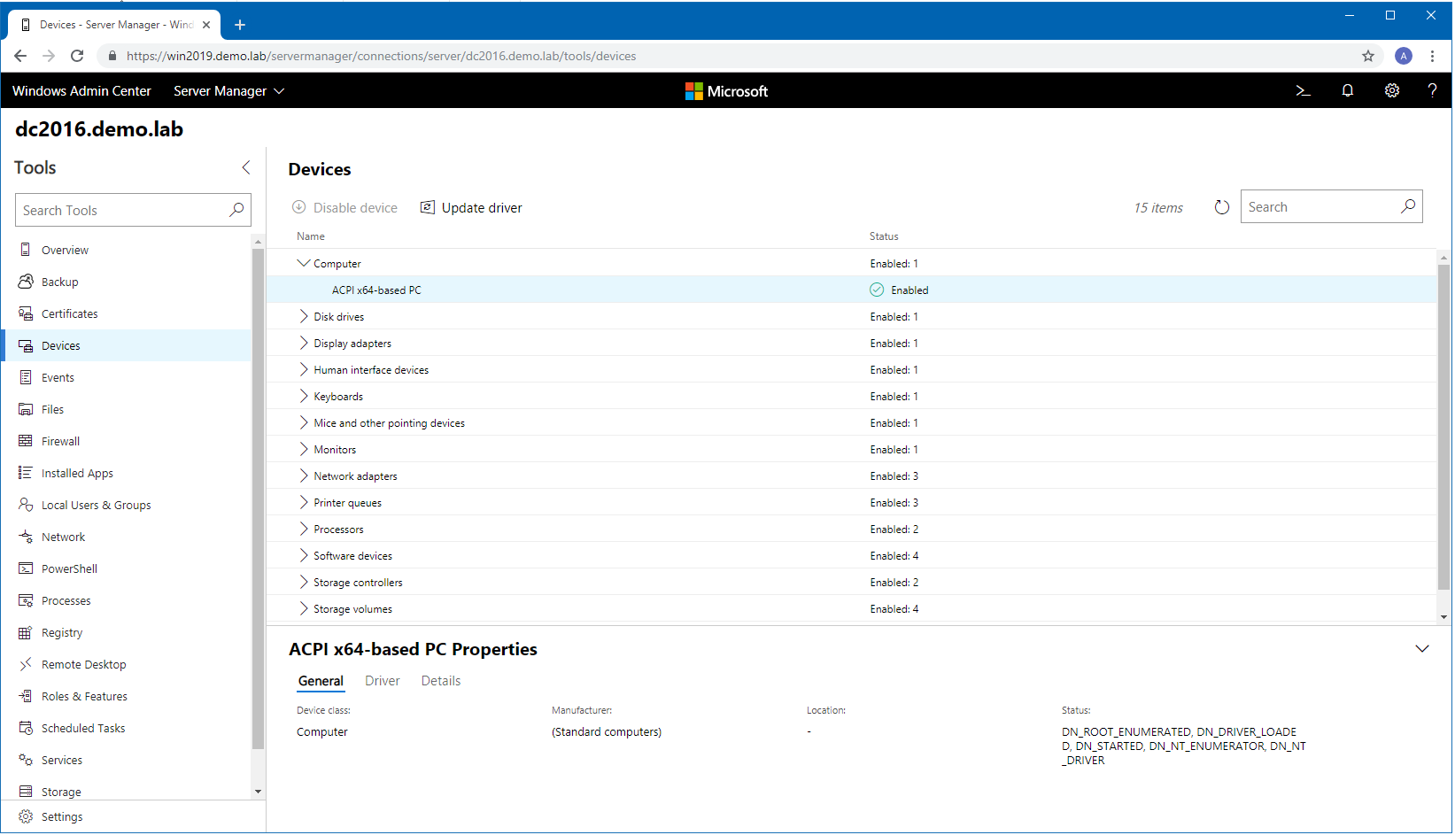Open the settings gear in header

point(1391,91)
